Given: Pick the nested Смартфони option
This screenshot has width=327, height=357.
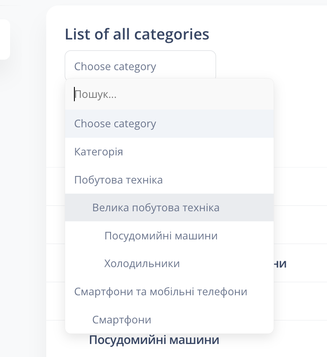Looking at the screenshot, I should (x=122, y=320).
